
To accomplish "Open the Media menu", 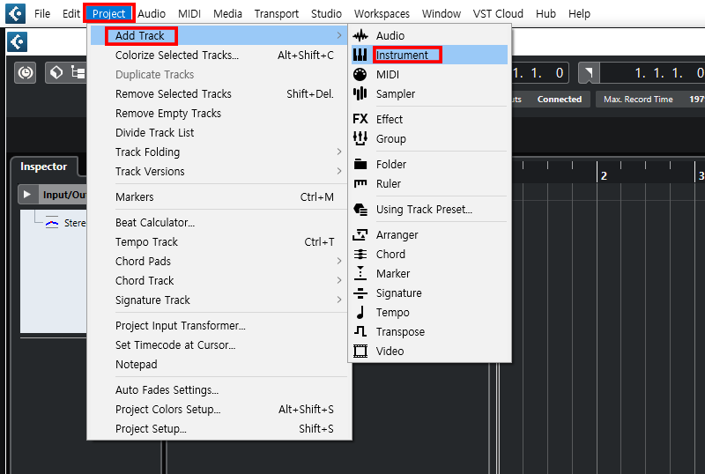I will [x=227, y=14].
